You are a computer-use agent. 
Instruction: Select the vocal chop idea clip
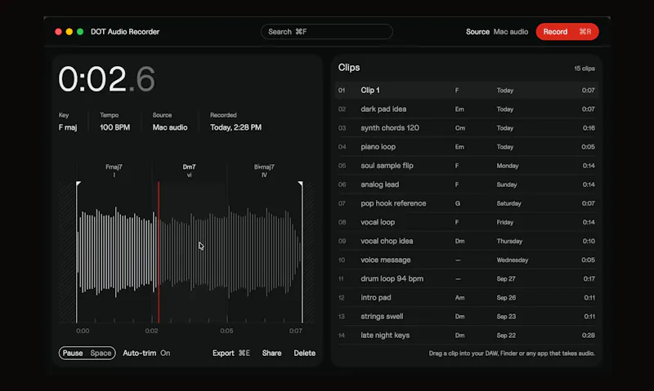pyautogui.click(x=466, y=241)
